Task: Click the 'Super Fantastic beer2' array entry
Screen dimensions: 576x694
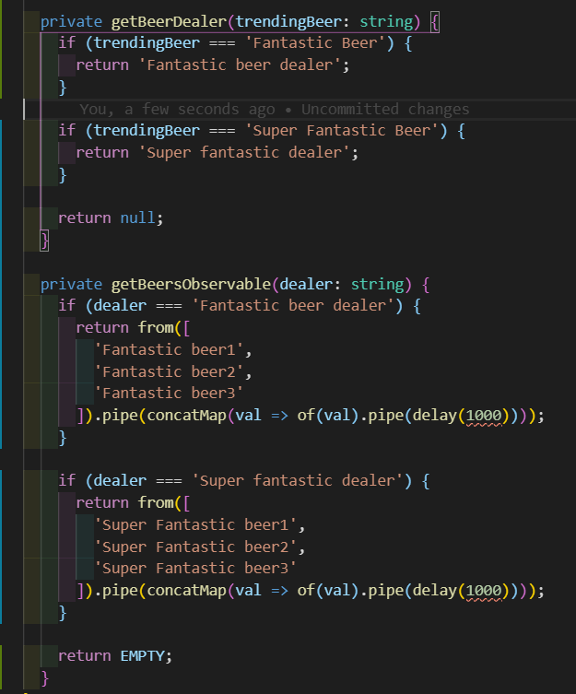Action: tap(195, 547)
